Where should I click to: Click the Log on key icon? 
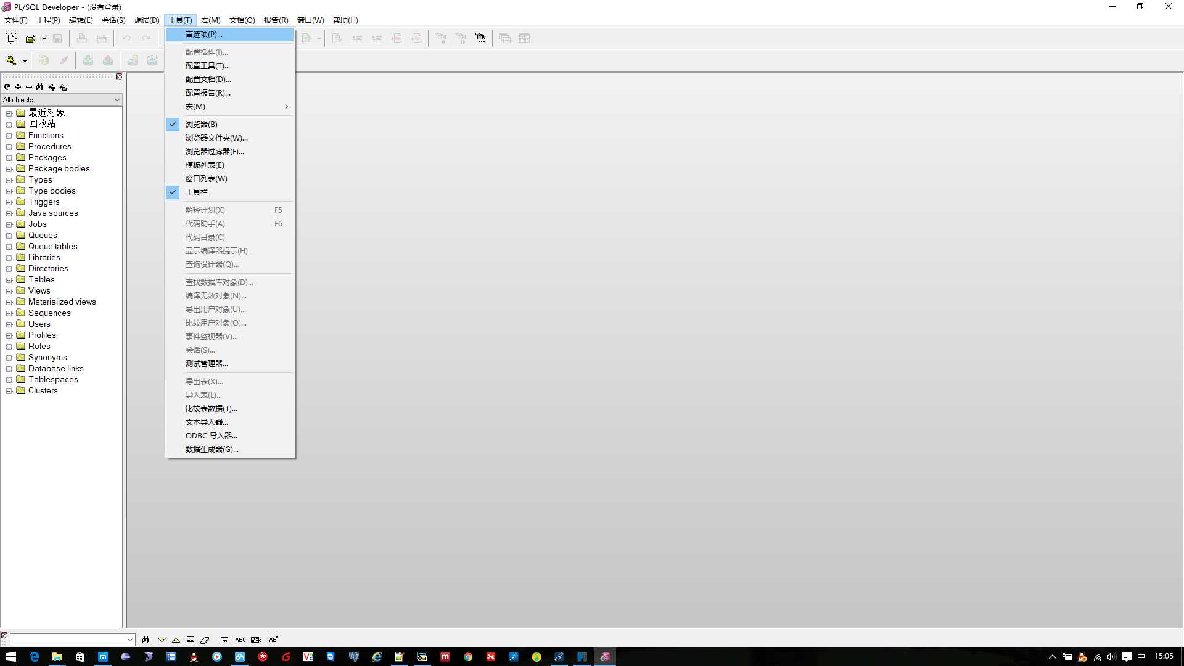click(x=11, y=60)
